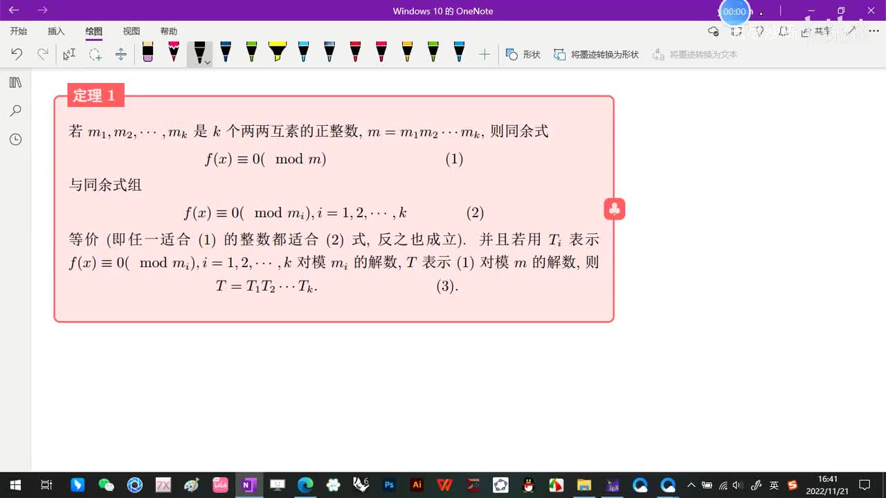
Task: Open Photoshop from the taskbar
Action: 389,485
